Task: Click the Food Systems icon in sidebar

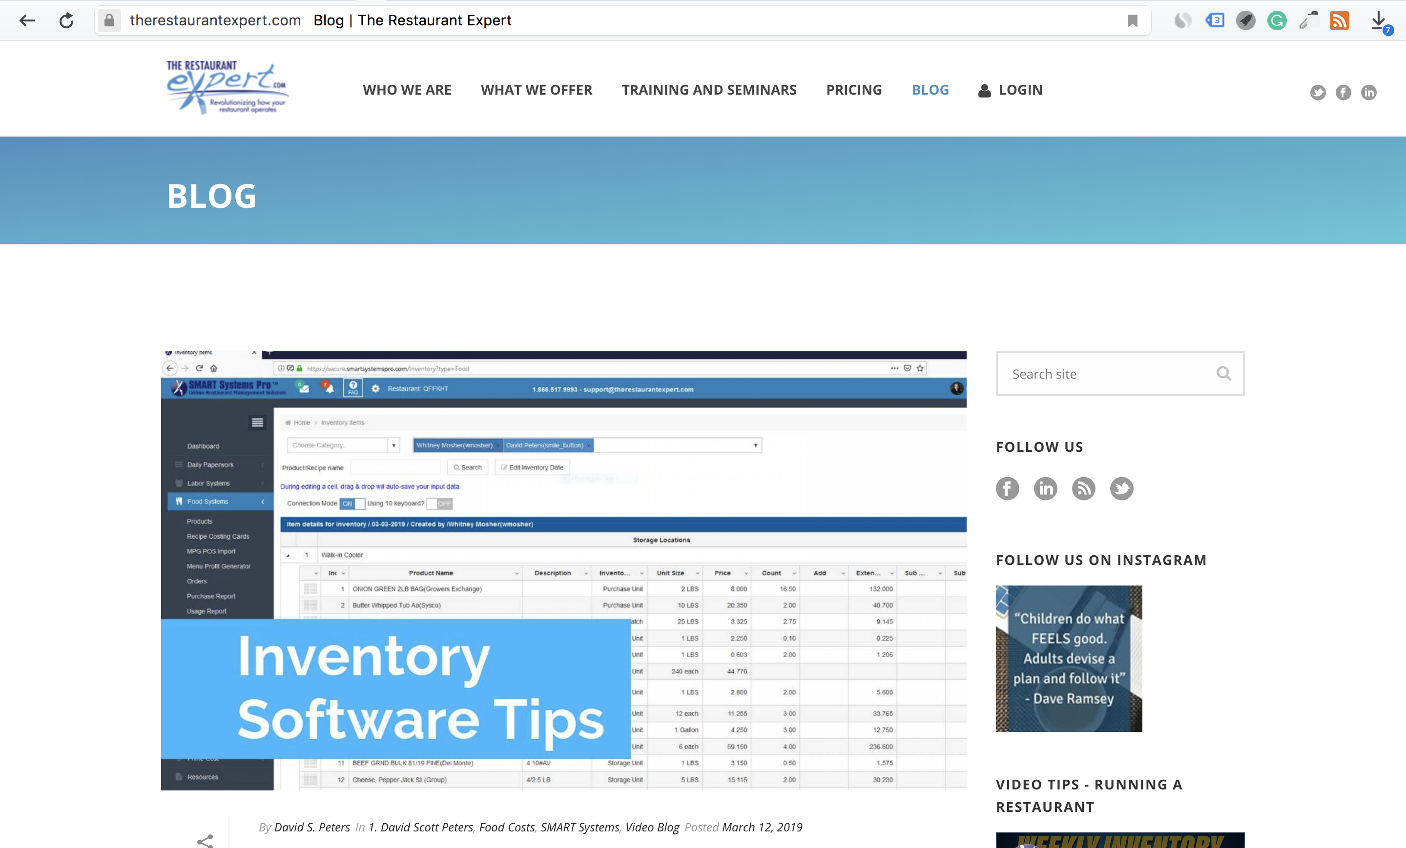Action: [179, 501]
